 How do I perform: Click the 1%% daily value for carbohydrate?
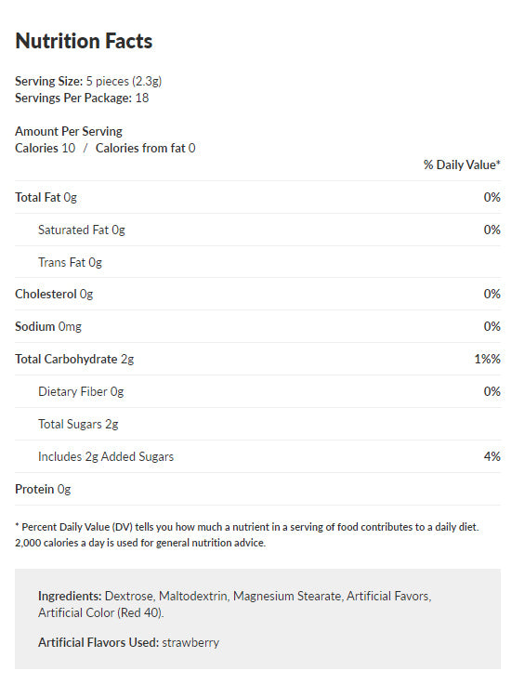[x=487, y=359]
